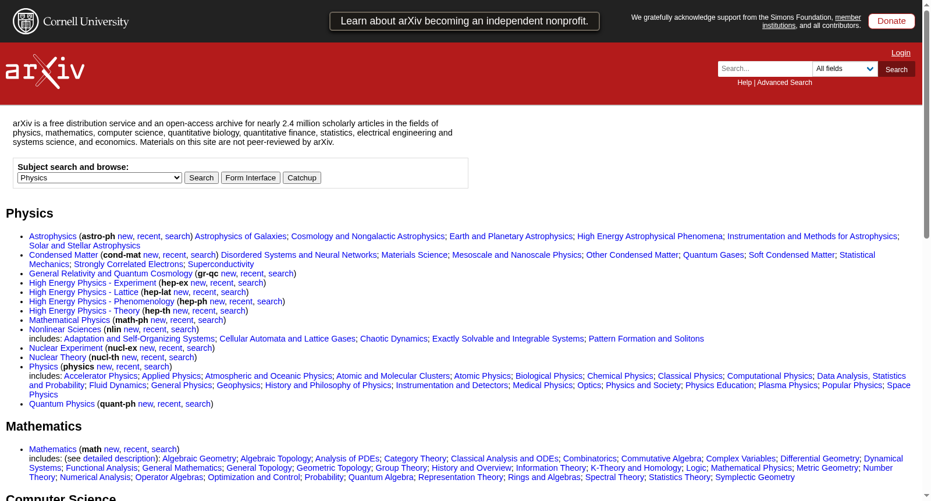The height and width of the screenshot is (501, 931).
Task: Open Disordered Systems and Neural Networks
Action: (x=299, y=255)
